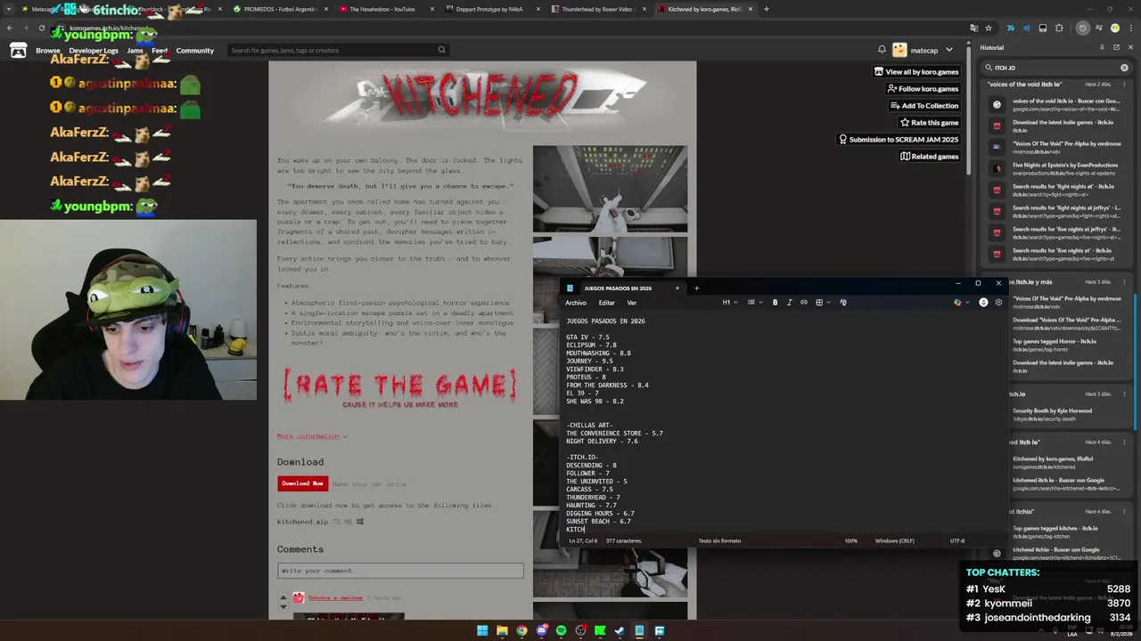The width and height of the screenshot is (1141, 641).
Task: Click the UTF-8 encoding status in Notepad
Action: tap(957, 540)
